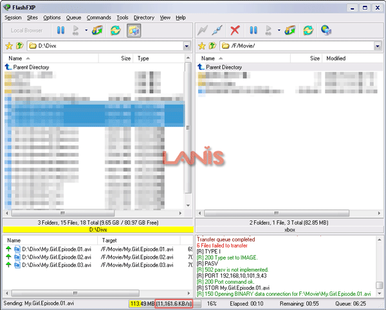
Task: Sort remote files by Name column
Action: click(x=243, y=58)
